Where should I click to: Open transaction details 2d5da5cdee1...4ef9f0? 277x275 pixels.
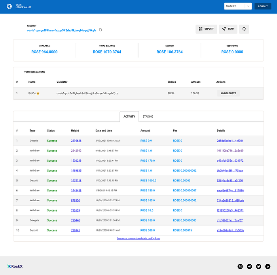pos(230,141)
